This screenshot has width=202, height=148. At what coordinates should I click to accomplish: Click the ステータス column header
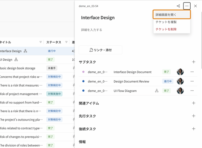click(54, 42)
